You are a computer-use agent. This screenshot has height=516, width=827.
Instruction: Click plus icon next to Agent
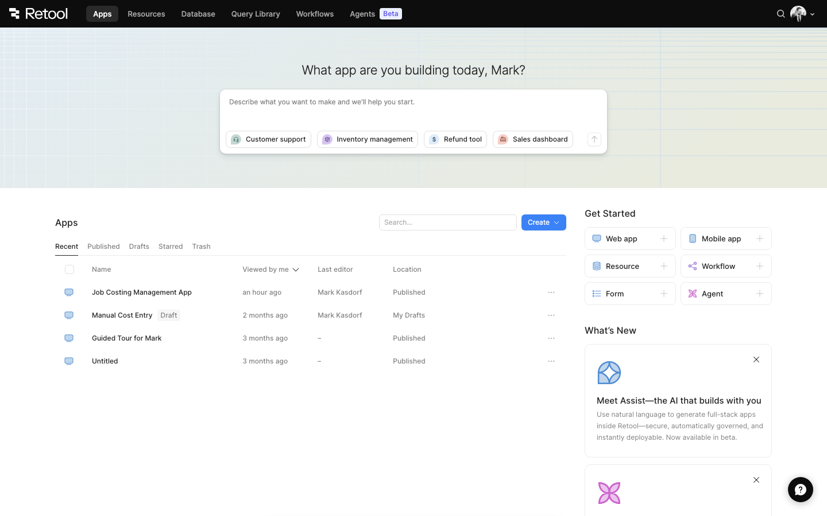759,294
